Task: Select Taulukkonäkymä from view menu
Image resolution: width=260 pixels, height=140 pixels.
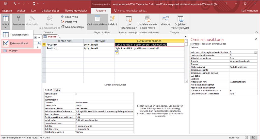Action: click(x=18, y=35)
